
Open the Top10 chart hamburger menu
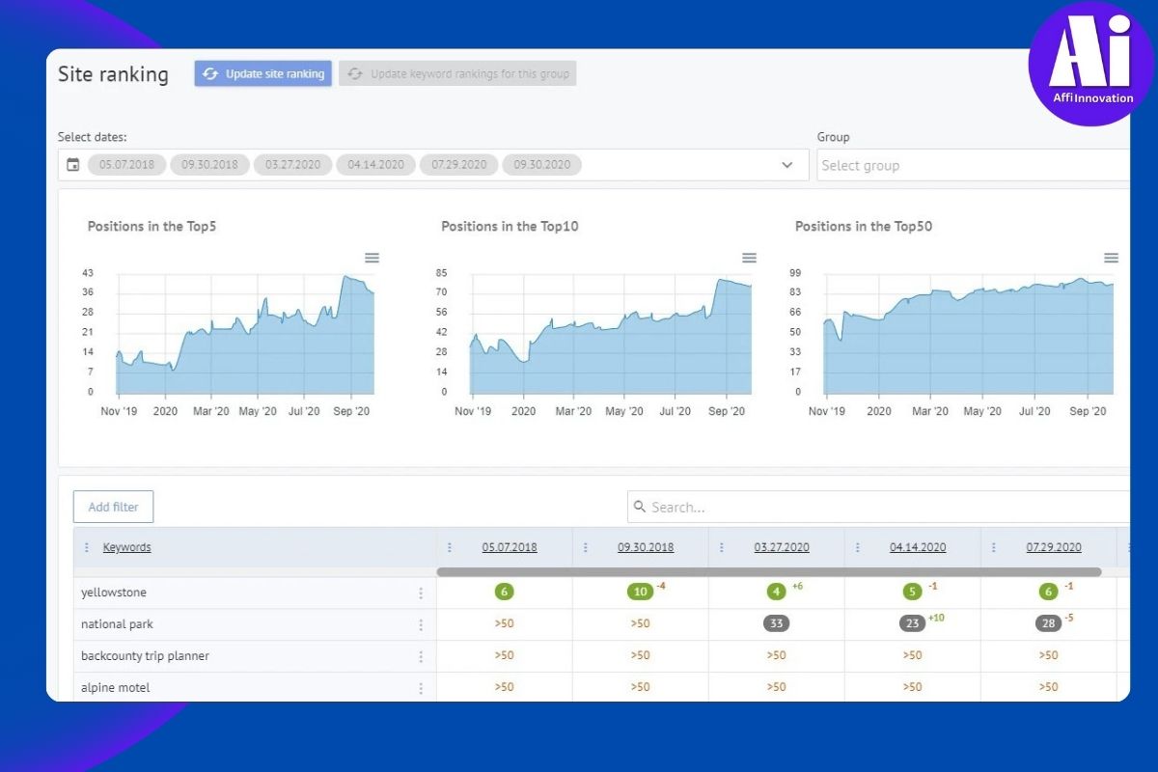pyautogui.click(x=749, y=258)
